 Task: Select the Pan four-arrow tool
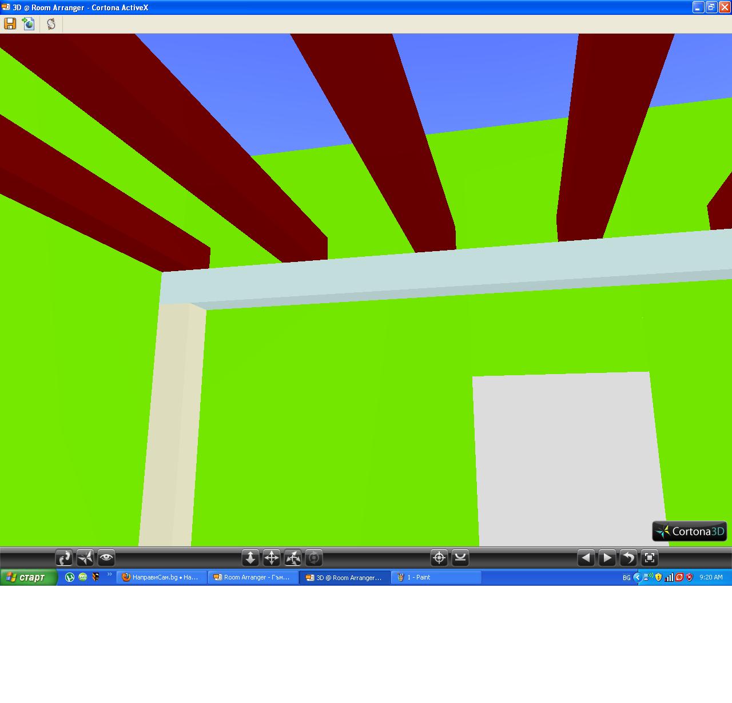coord(271,558)
